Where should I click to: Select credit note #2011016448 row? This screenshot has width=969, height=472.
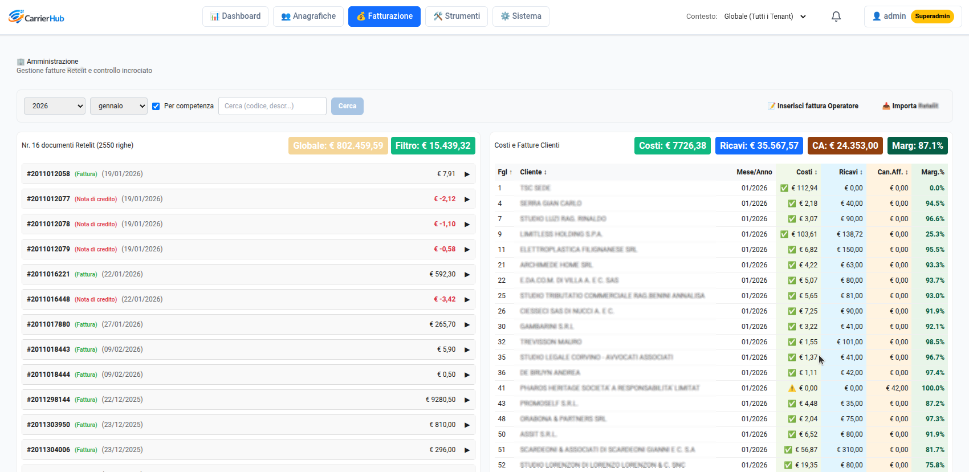pos(249,299)
